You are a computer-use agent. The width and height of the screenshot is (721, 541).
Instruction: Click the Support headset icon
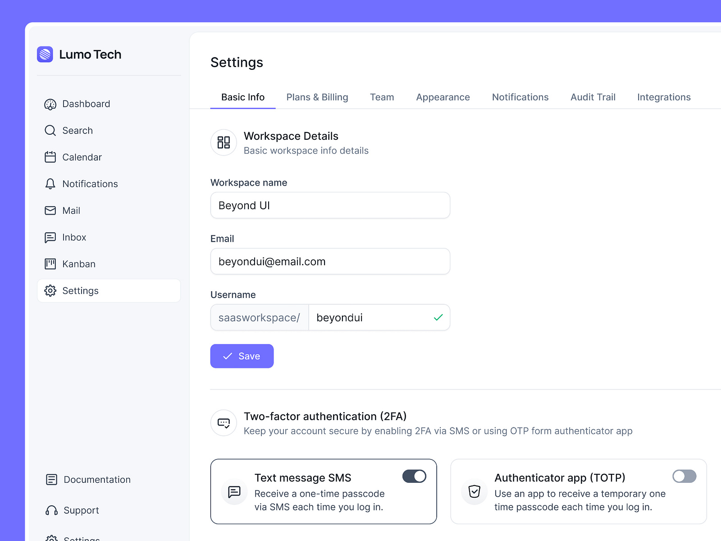click(x=52, y=510)
